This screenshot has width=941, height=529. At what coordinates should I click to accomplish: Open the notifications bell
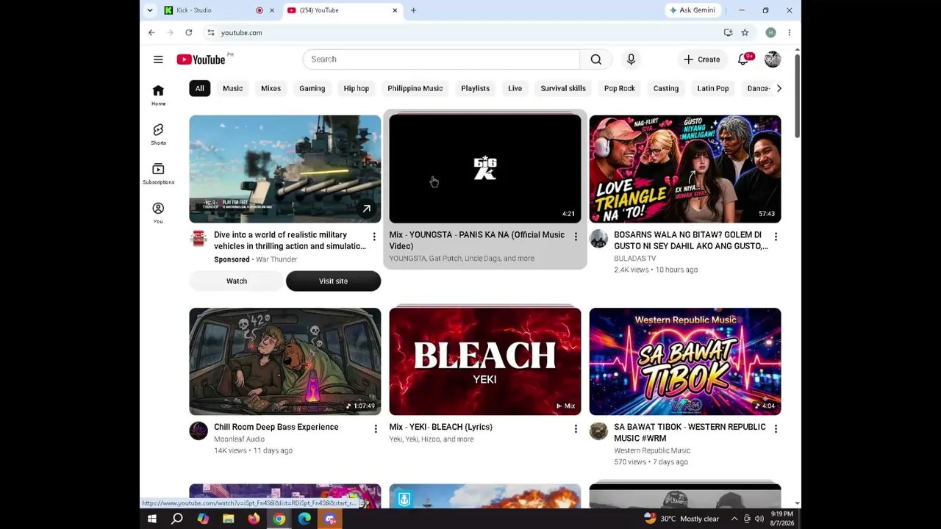[744, 60]
